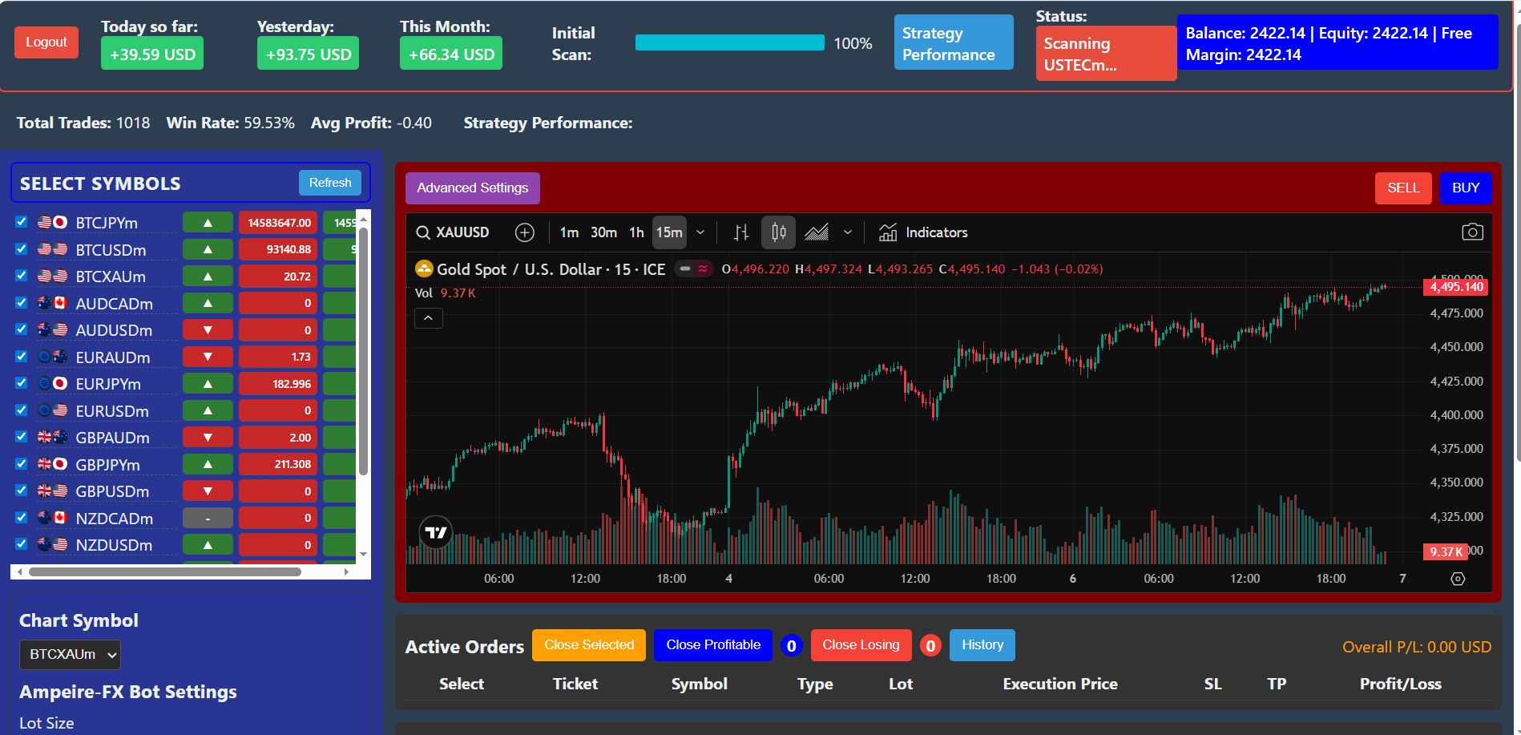Click the TradingView logo on chart
Screen dimensions: 1521x735
point(436,532)
